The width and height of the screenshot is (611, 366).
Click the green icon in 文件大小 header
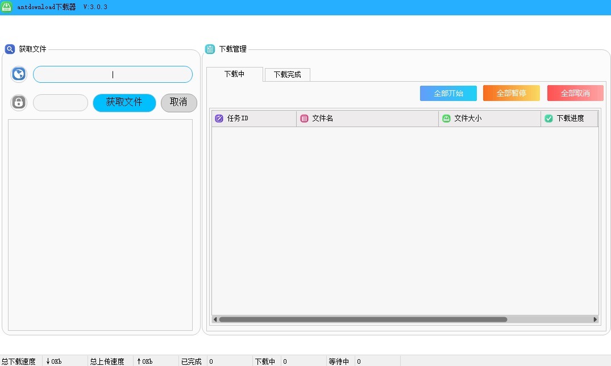(446, 119)
